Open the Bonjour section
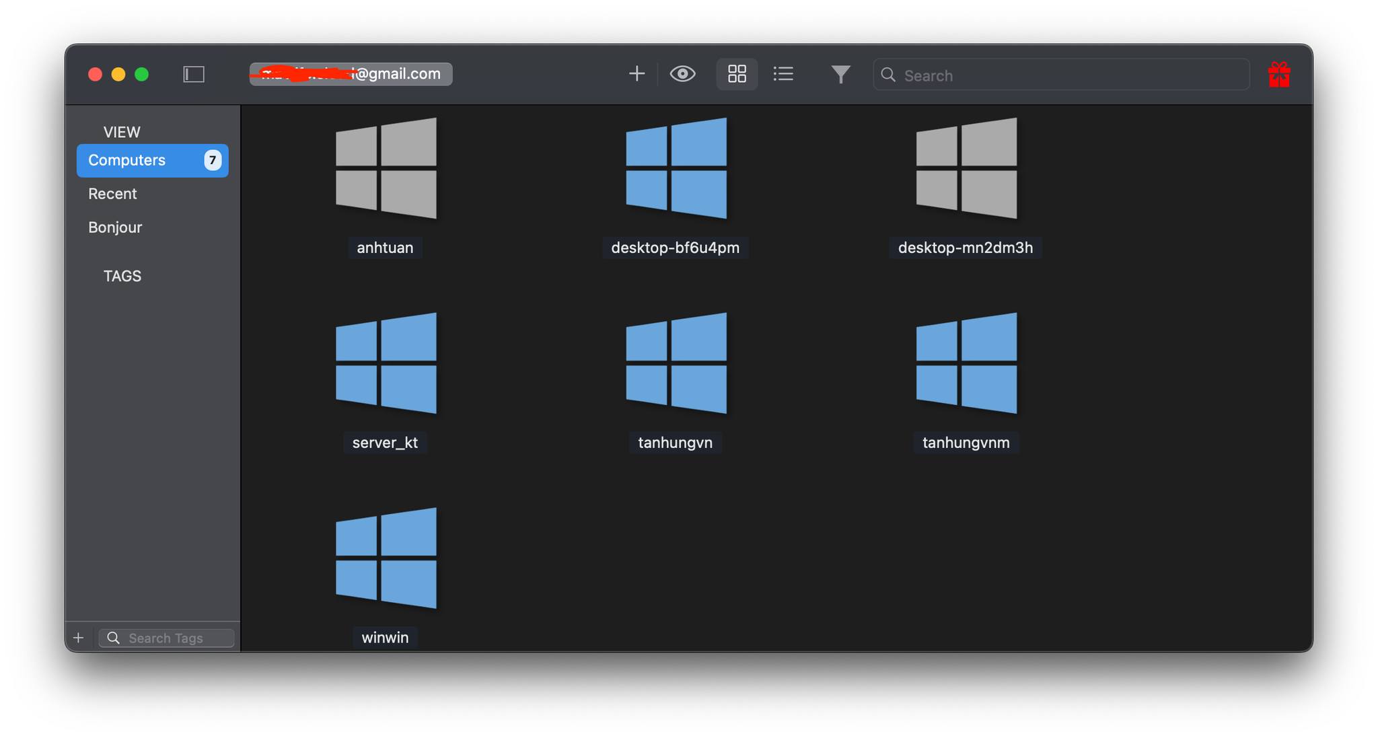This screenshot has height=738, width=1378. point(114,227)
